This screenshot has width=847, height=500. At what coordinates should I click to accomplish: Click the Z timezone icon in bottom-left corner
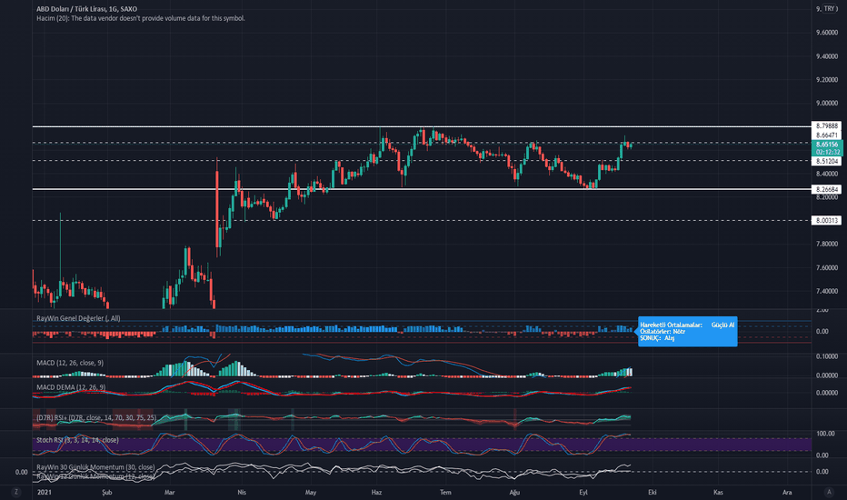tap(16, 492)
